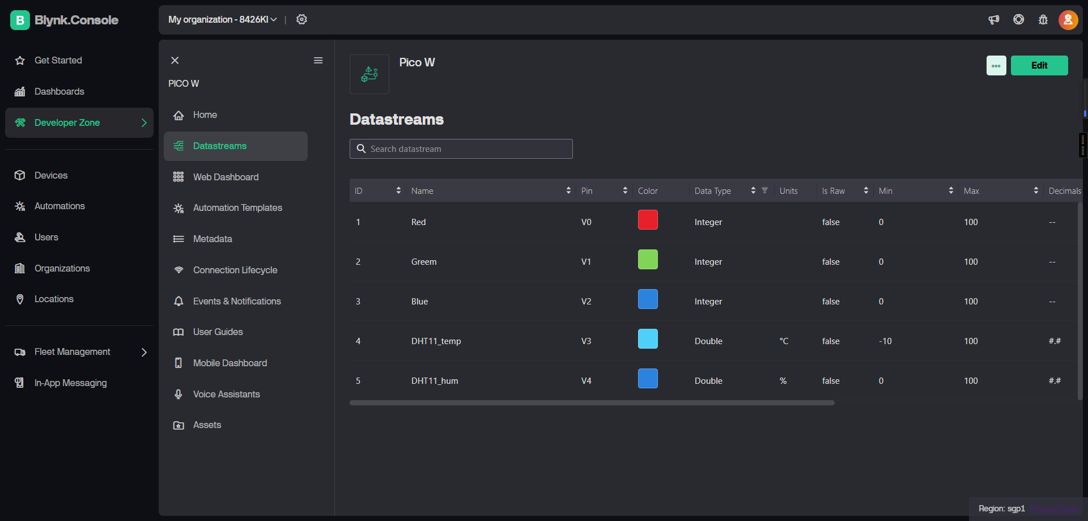Filter the Data Type column
The width and height of the screenshot is (1088, 521).
pos(764,190)
